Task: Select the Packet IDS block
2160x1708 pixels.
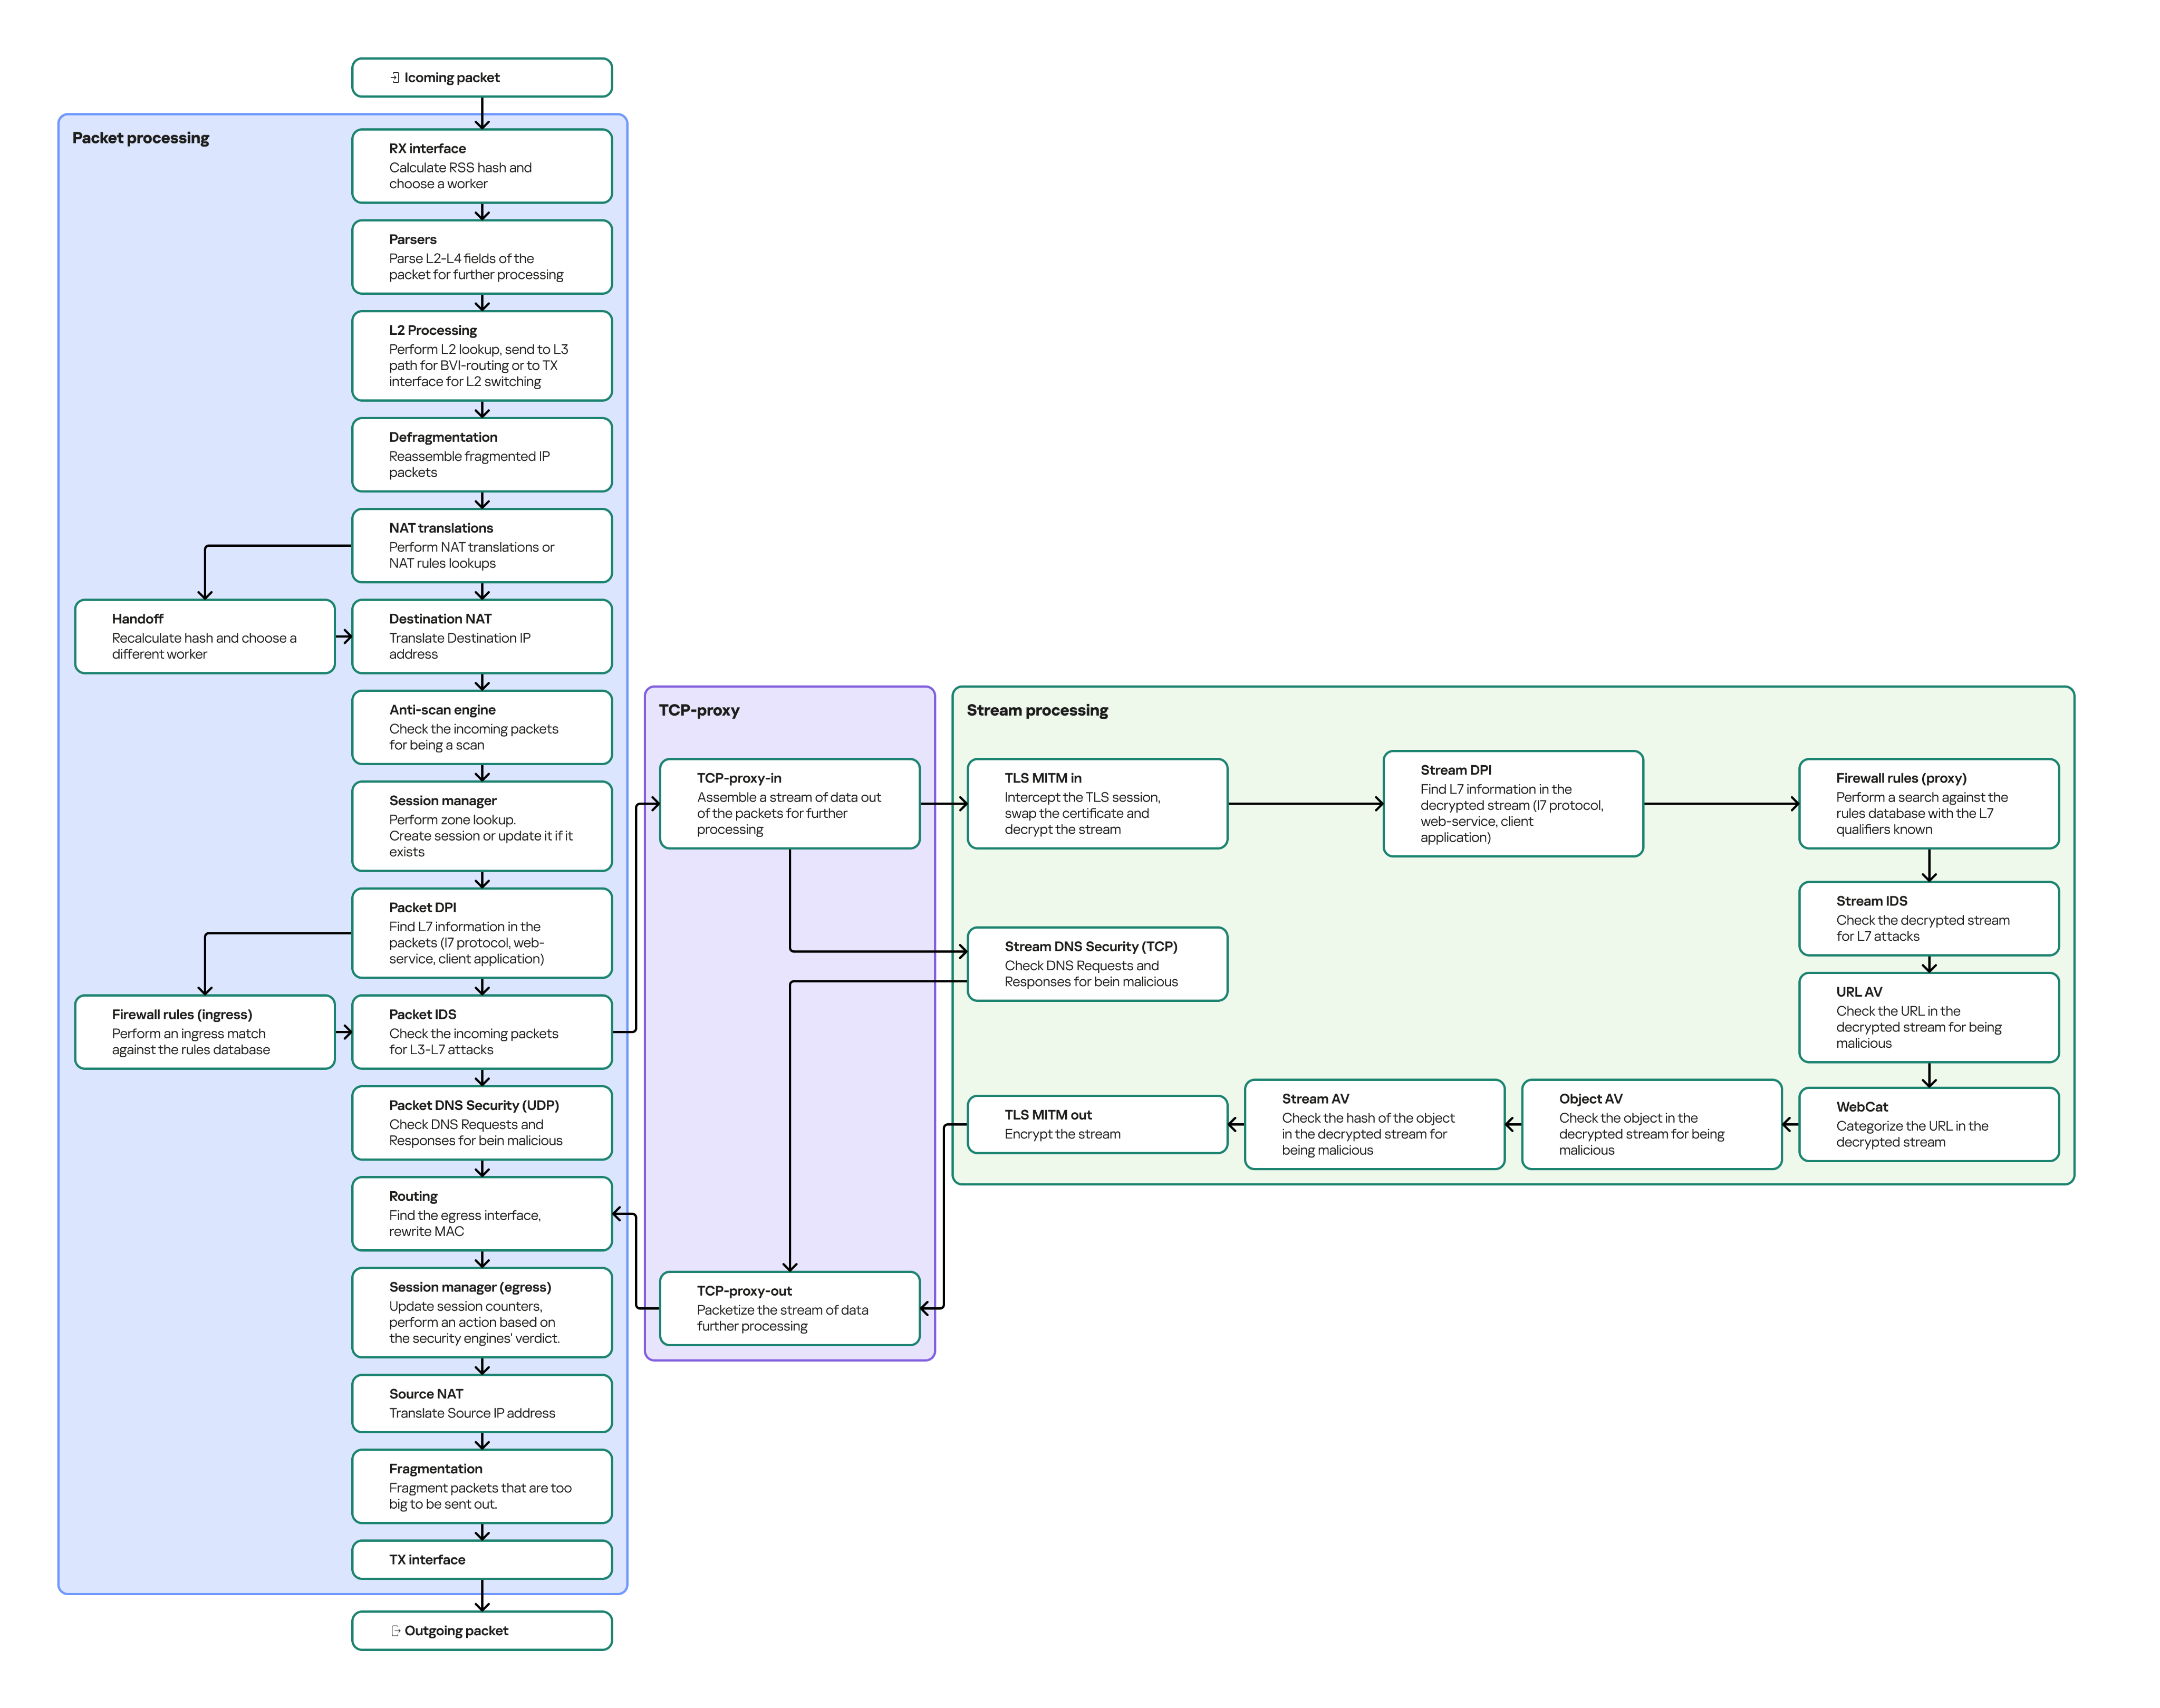Action: pos(482,1032)
